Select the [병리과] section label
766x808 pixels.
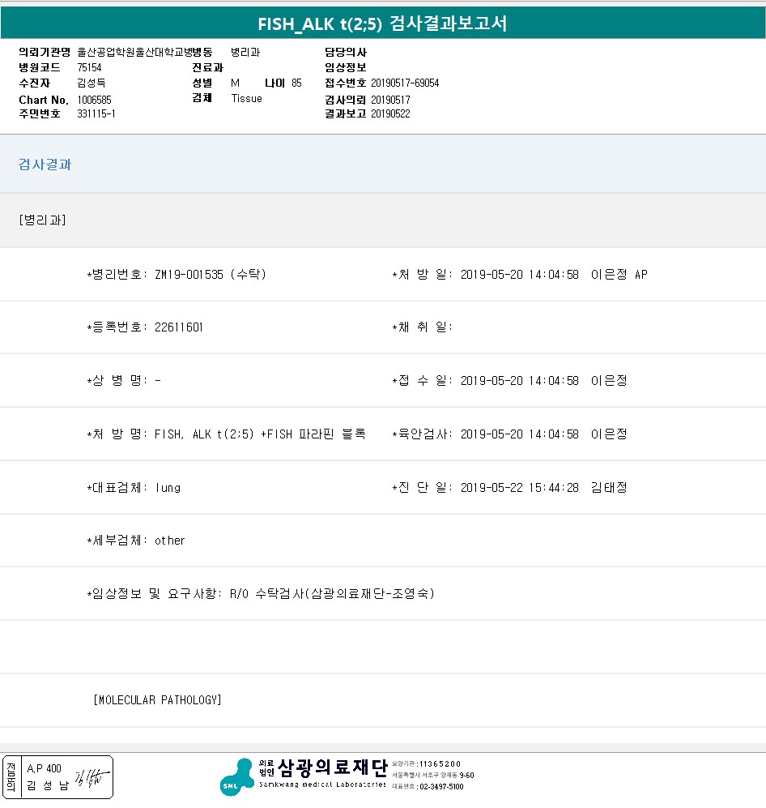42,220
